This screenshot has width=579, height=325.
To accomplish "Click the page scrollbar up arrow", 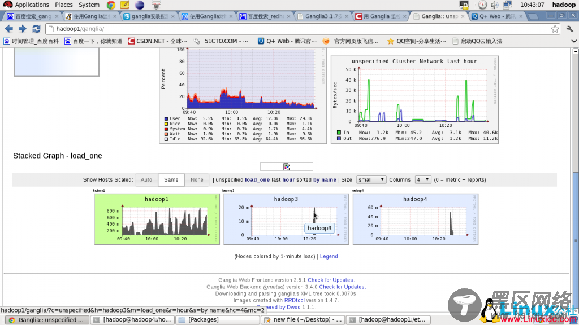I will coord(575,51).
